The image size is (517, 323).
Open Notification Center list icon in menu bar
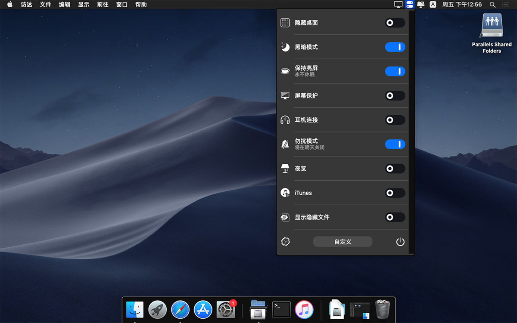tap(505, 4)
